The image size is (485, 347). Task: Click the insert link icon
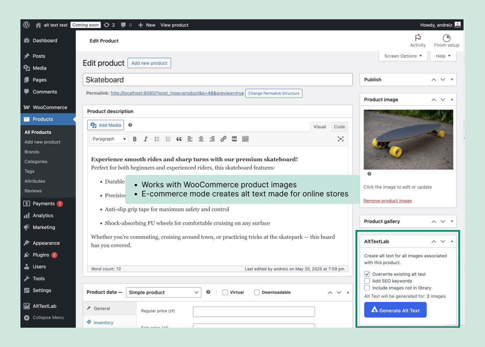223,139
